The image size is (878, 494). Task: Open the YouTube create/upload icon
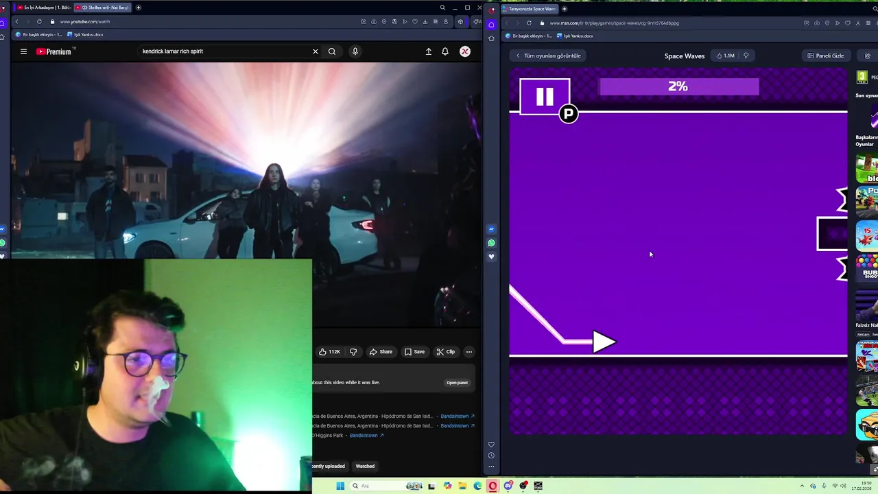point(429,51)
